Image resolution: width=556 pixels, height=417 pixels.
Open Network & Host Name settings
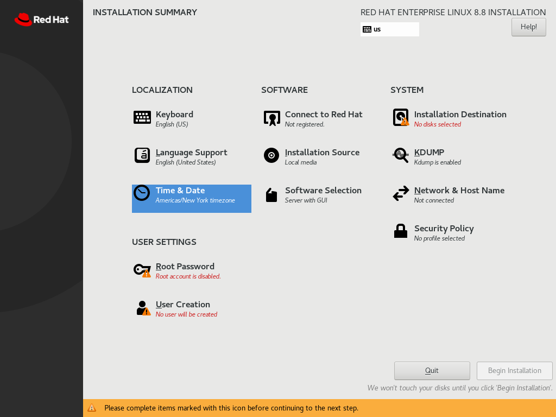tap(459, 191)
